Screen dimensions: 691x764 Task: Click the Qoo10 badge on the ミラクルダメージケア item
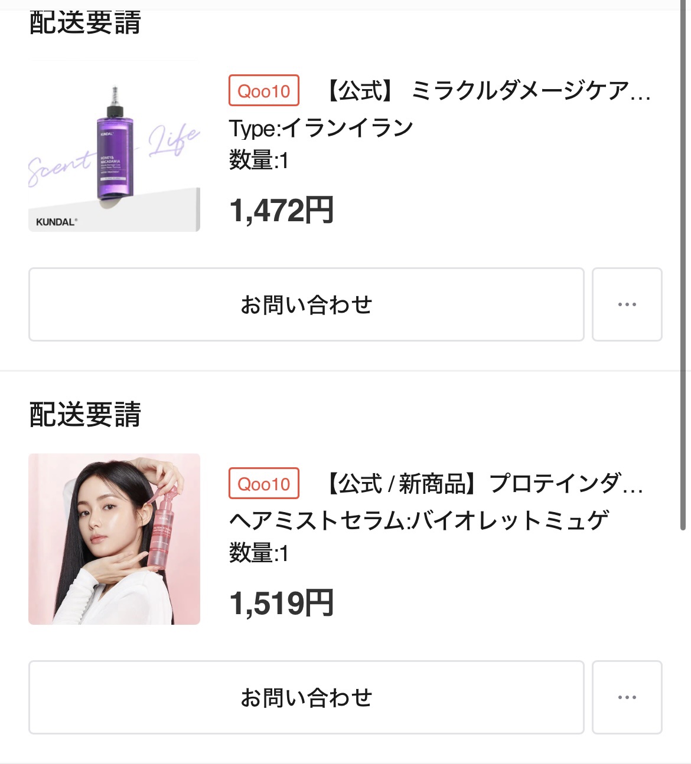click(264, 91)
